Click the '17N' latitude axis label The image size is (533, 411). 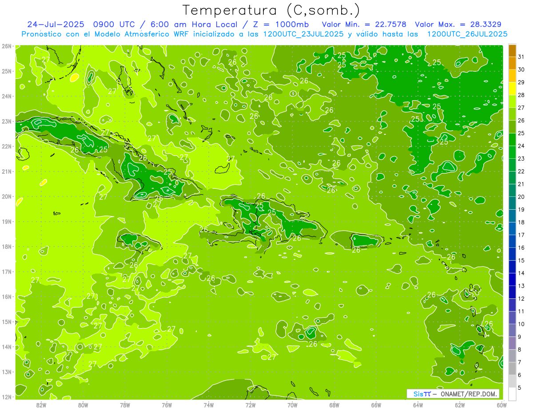tap(7, 272)
